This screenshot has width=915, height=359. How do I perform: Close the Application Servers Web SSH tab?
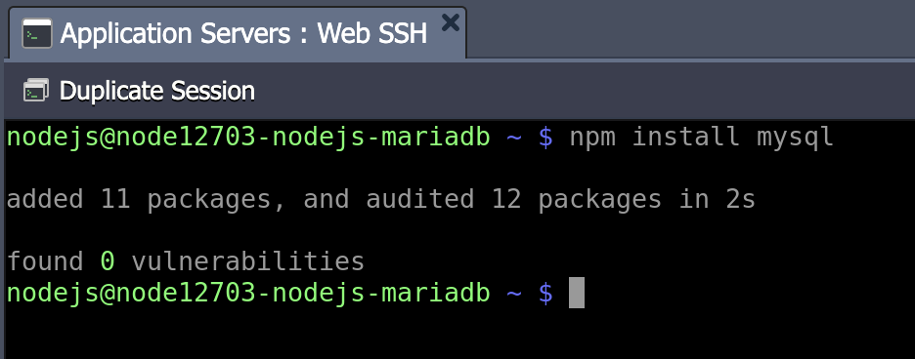(x=450, y=22)
